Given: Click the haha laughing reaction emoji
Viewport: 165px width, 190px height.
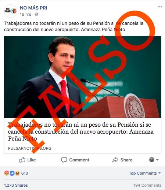Looking at the screenshot, I should pos(17,173).
